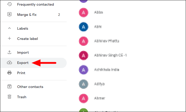Select Export in the sidebar
The height and width of the screenshot is (112, 186).
(23, 63)
